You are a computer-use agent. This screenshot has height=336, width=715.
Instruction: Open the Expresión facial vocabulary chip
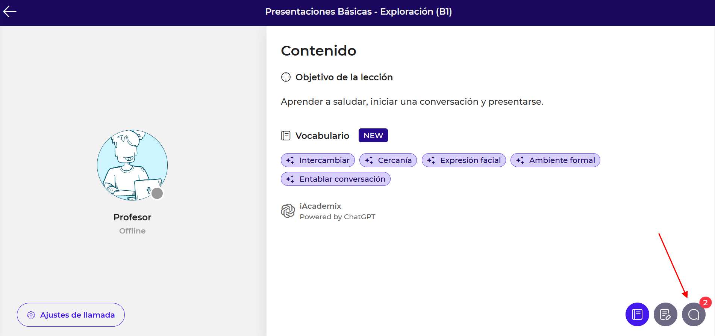coord(464,160)
